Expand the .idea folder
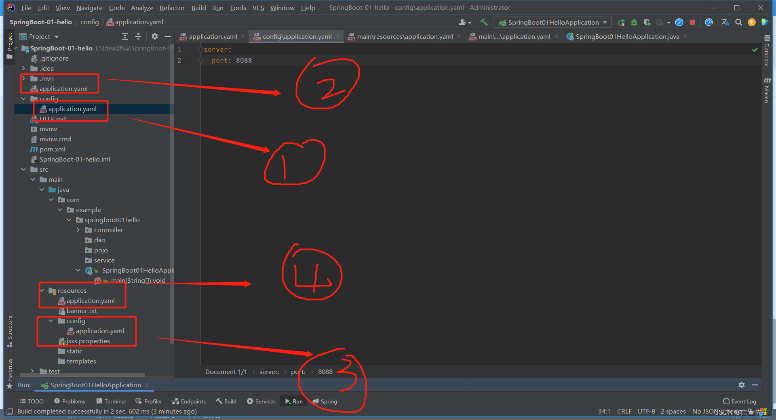Viewport: 776px width, 420px height. point(23,68)
